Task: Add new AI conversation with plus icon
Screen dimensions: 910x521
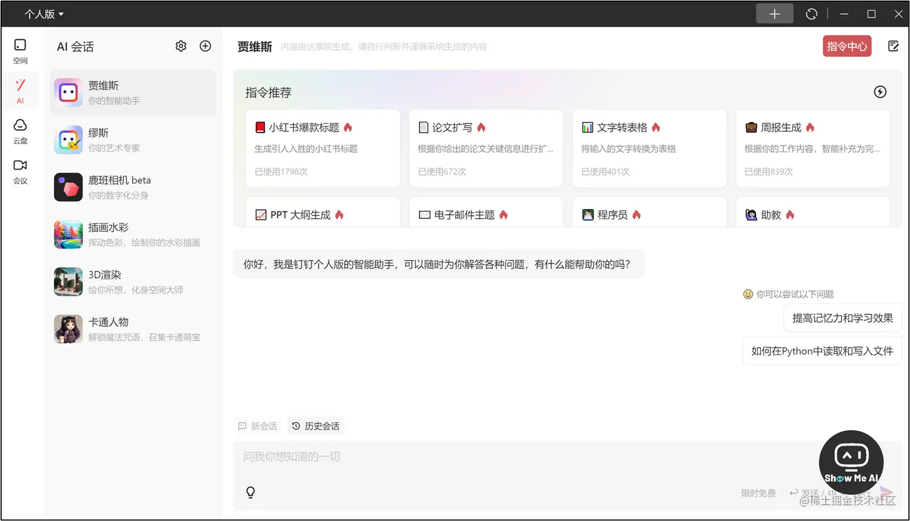Action: (205, 46)
